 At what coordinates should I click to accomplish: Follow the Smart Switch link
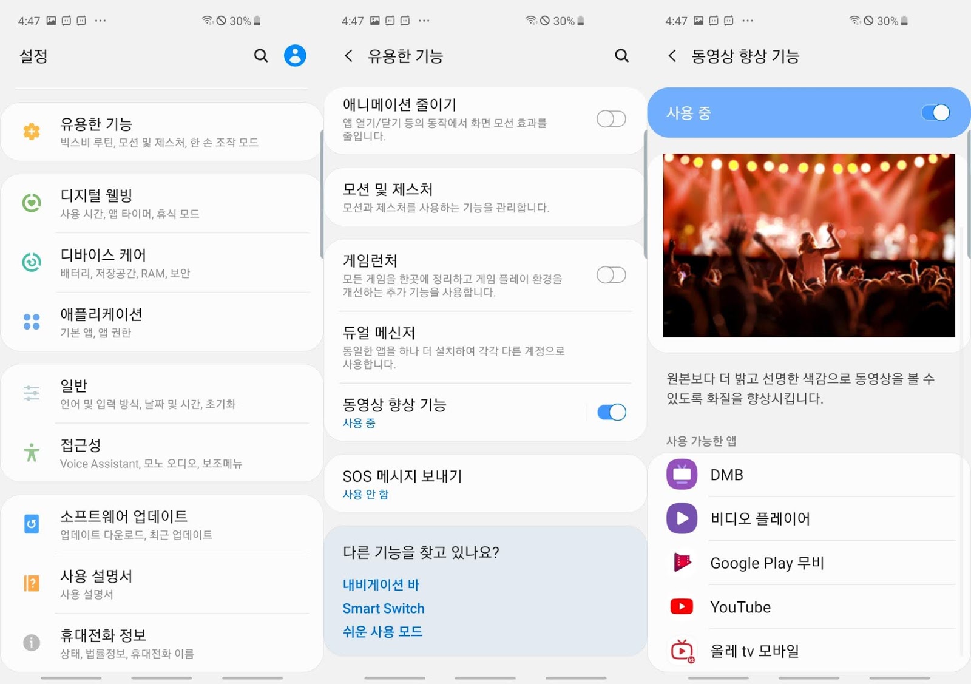click(x=384, y=608)
